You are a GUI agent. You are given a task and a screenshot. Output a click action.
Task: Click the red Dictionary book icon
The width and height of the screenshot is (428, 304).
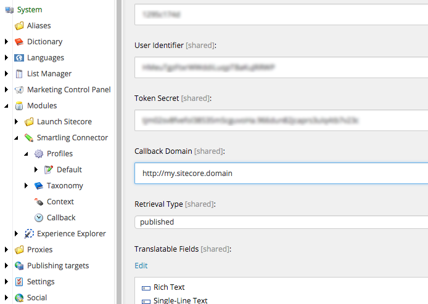(19, 42)
